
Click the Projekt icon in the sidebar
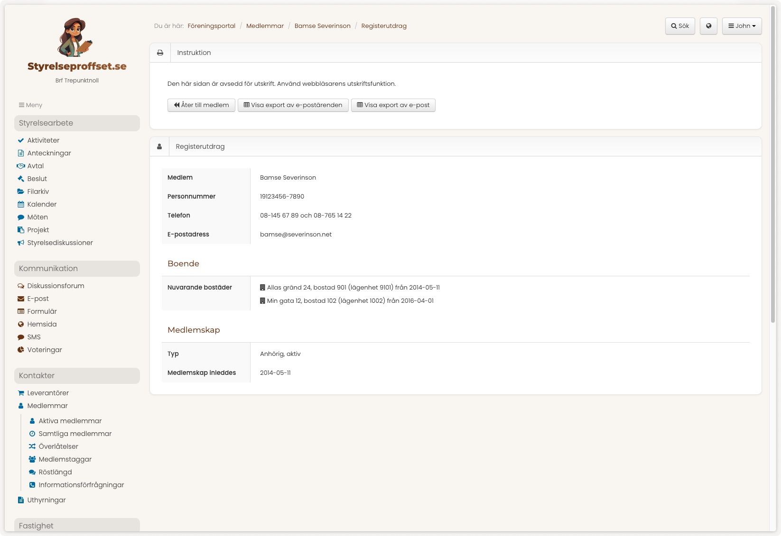(x=21, y=230)
